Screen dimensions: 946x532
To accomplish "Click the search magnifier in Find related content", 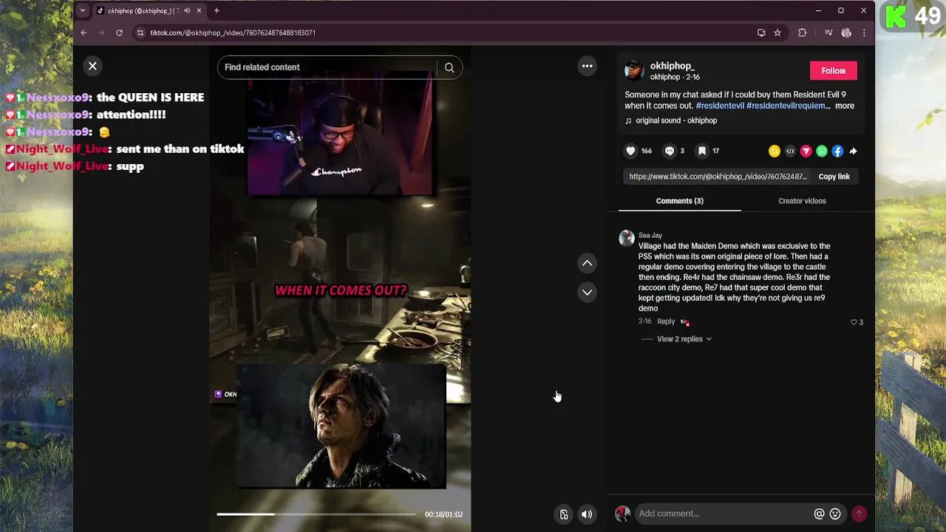I will coord(449,67).
